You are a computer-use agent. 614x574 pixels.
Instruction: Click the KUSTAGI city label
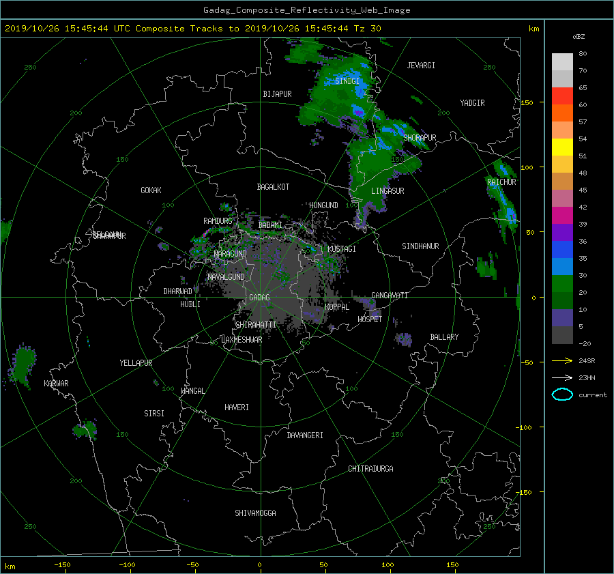pyautogui.click(x=342, y=249)
